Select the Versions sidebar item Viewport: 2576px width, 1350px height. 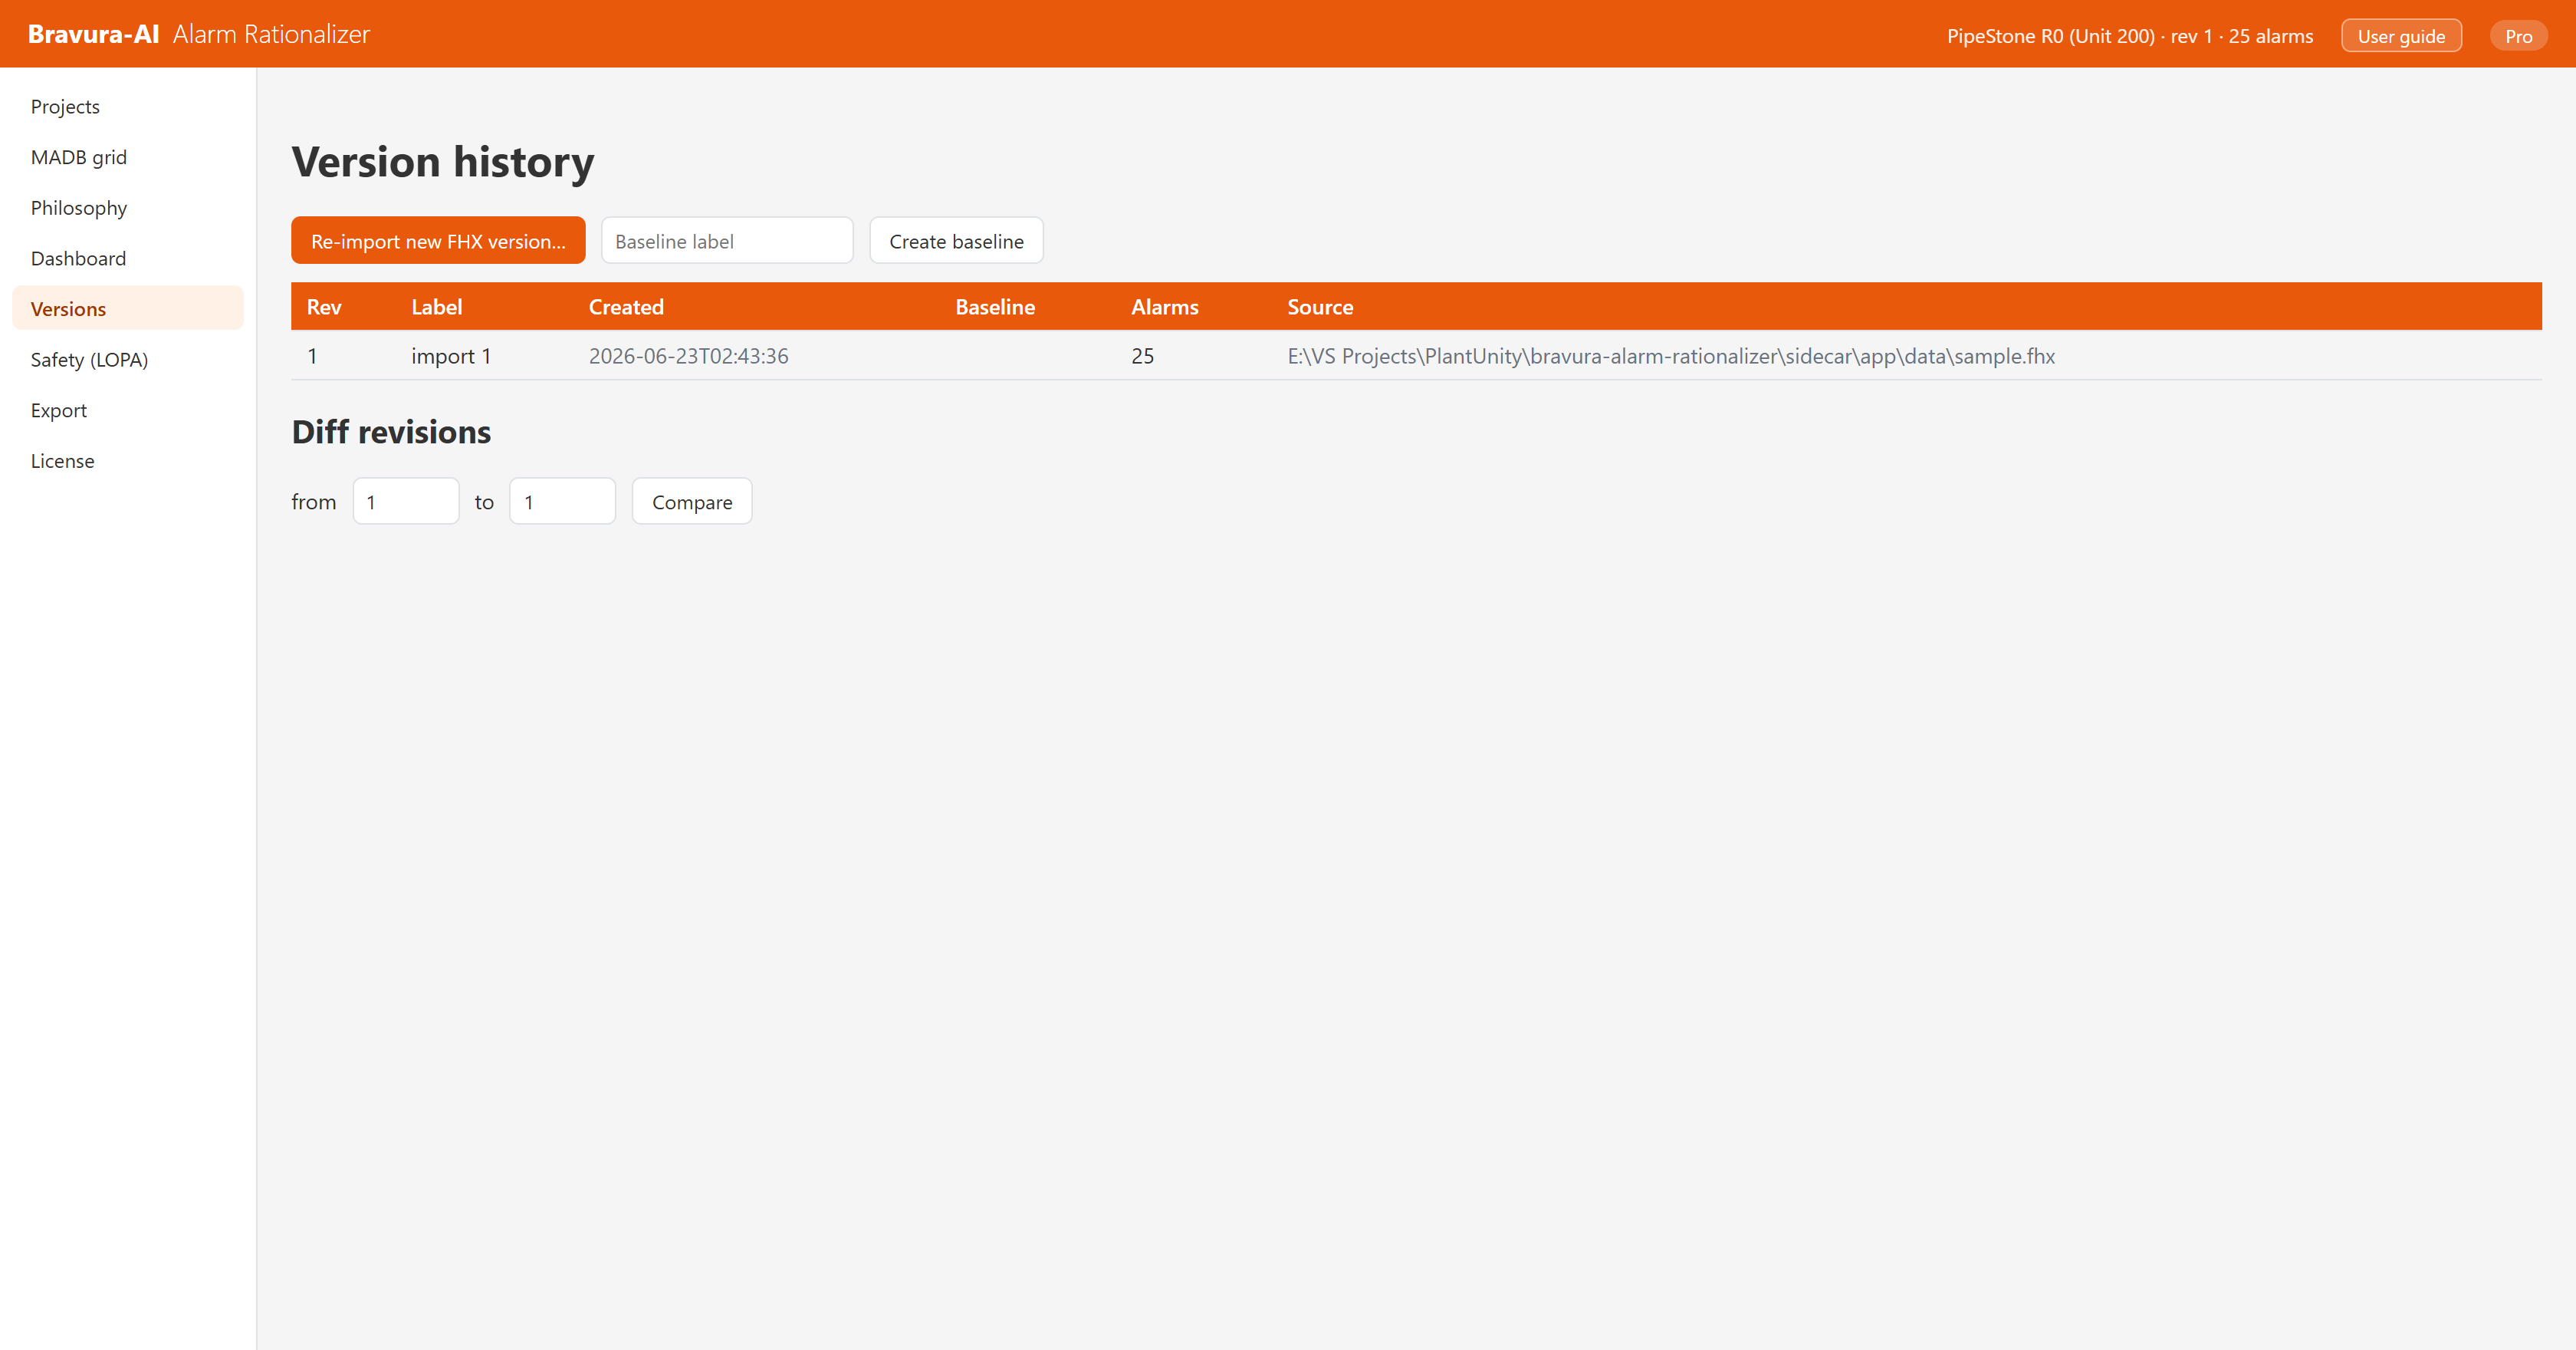[x=128, y=308]
